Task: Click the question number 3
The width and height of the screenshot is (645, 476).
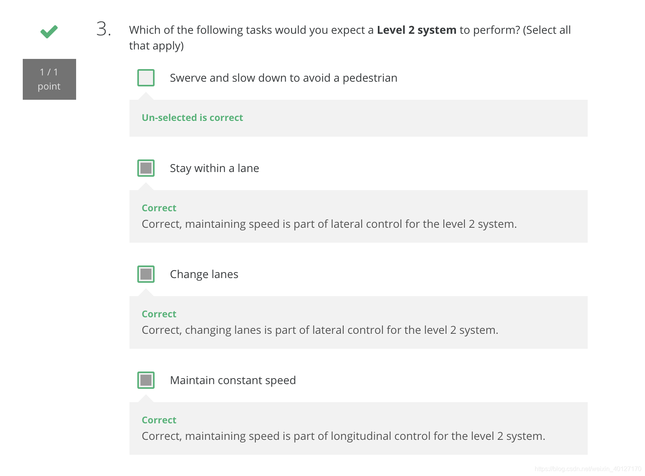Action: [104, 29]
